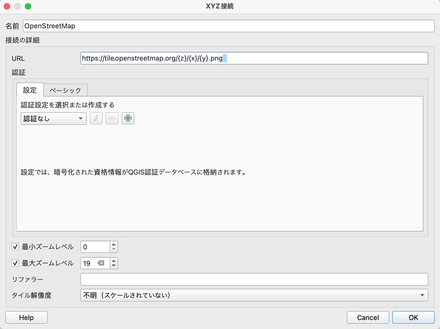Toggle the 最大ズームレベル checkbox
Image resolution: width=440 pixels, height=329 pixels.
[15, 263]
